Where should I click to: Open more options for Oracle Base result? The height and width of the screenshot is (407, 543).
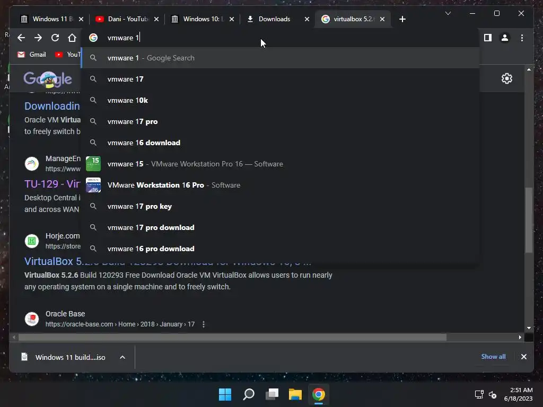(x=204, y=324)
